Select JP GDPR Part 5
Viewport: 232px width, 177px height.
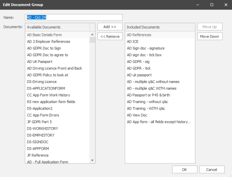point(57,122)
